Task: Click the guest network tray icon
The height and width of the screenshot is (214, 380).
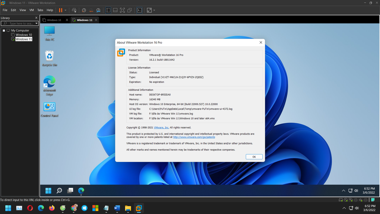Action: pos(351,191)
